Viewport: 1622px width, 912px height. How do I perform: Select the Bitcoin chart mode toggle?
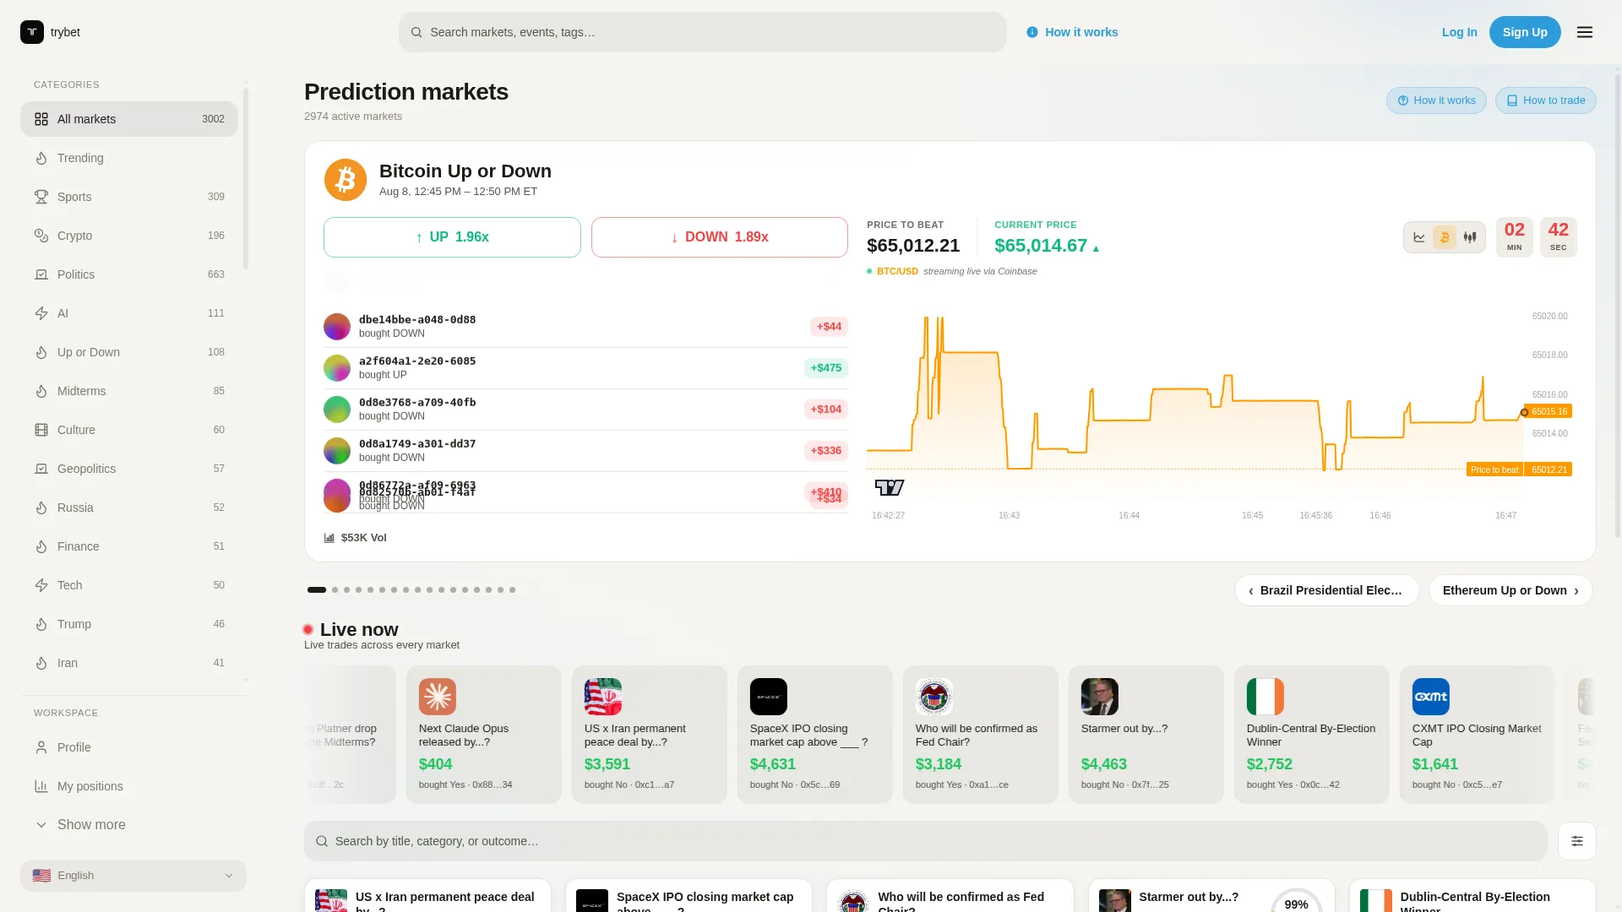1445,237
